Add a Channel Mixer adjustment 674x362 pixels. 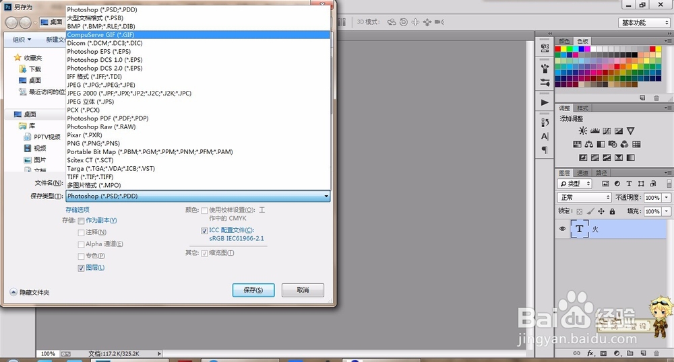pos(624,144)
